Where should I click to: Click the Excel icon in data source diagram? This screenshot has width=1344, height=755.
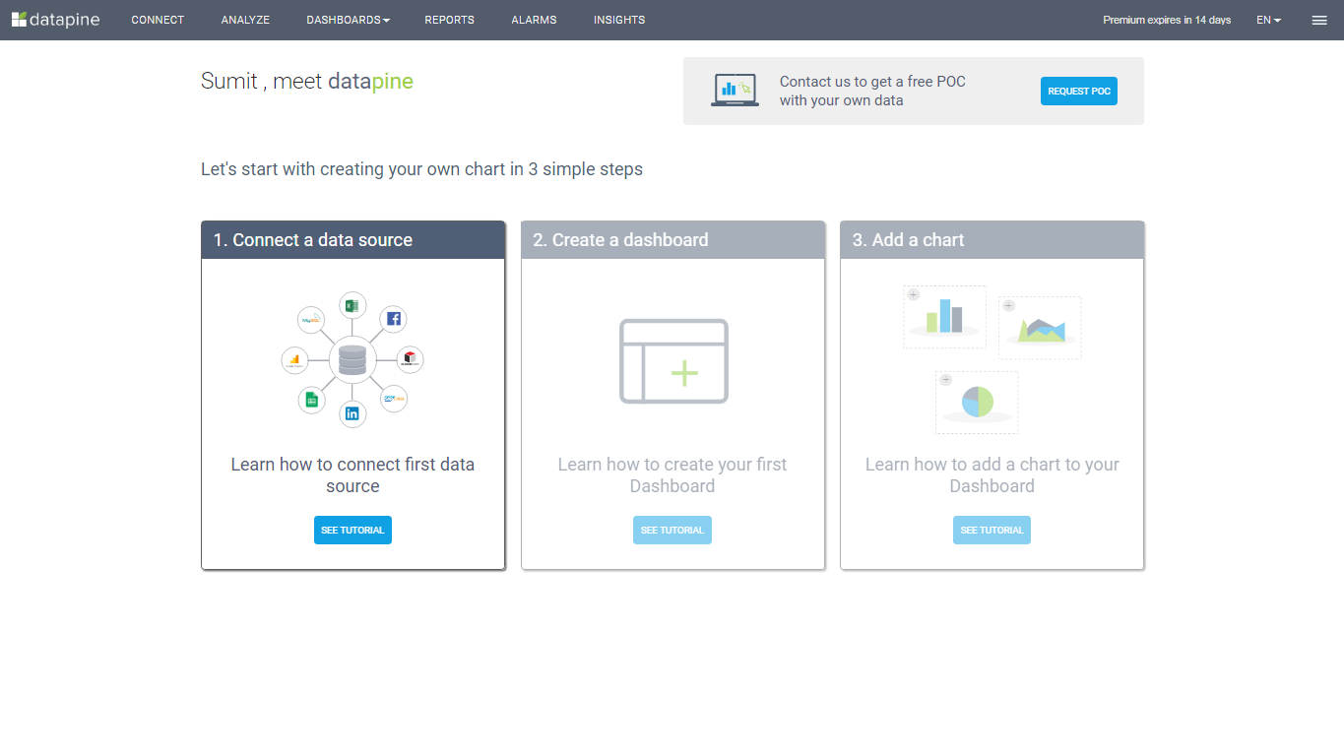(352, 305)
